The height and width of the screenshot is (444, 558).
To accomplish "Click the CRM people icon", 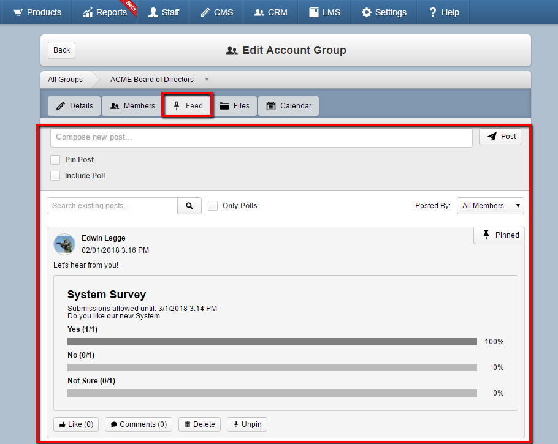I will [x=259, y=12].
